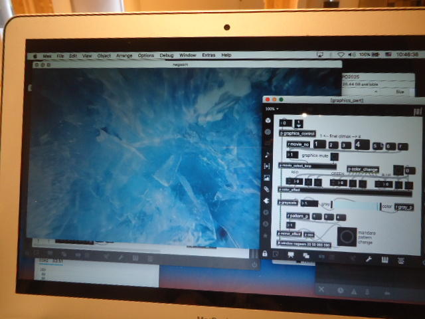Click the number box next to p greyscale
Viewport: 425px width, 319px height.
[x=309, y=203]
